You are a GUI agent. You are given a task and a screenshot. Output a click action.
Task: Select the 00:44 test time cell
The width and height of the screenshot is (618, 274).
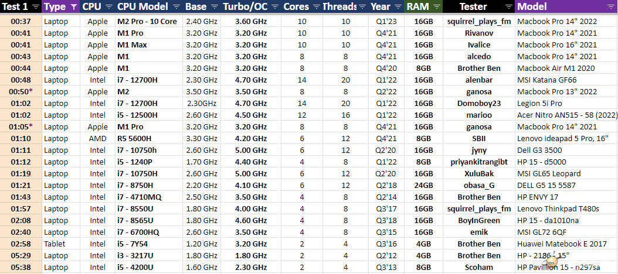(21, 68)
